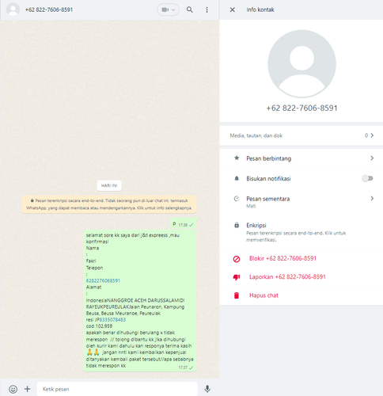Block contact via Blokir +62 822-7606-8591
This screenshot has width=383, height=396.
(301, 258)
